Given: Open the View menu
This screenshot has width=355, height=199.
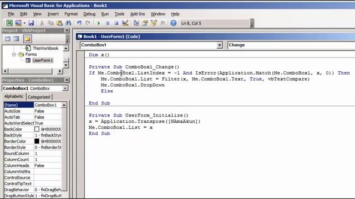Looking at the screenshot, I should click(x=37, y=14).
